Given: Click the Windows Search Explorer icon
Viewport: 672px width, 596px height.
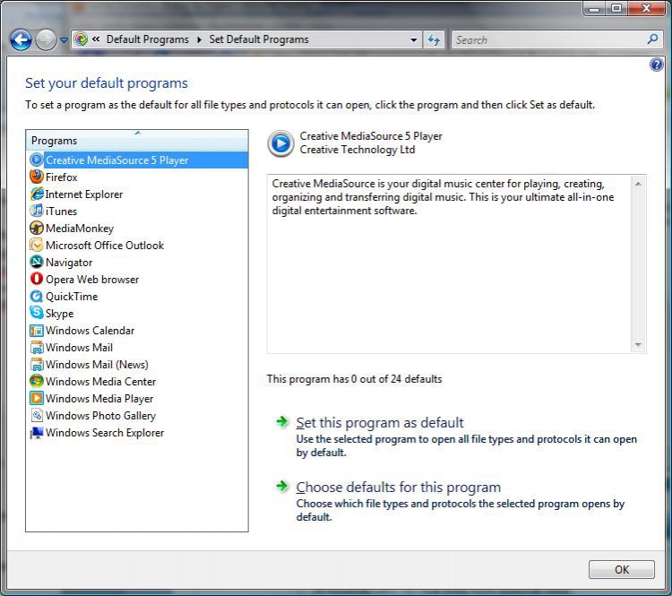Looking at the screenshot, I should pyautogui.click(x=37, y=432).
